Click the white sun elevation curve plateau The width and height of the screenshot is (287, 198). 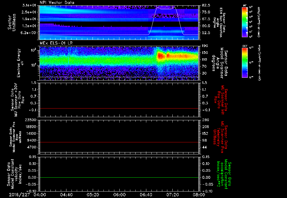pyautogui.click(x=166, y=9)
